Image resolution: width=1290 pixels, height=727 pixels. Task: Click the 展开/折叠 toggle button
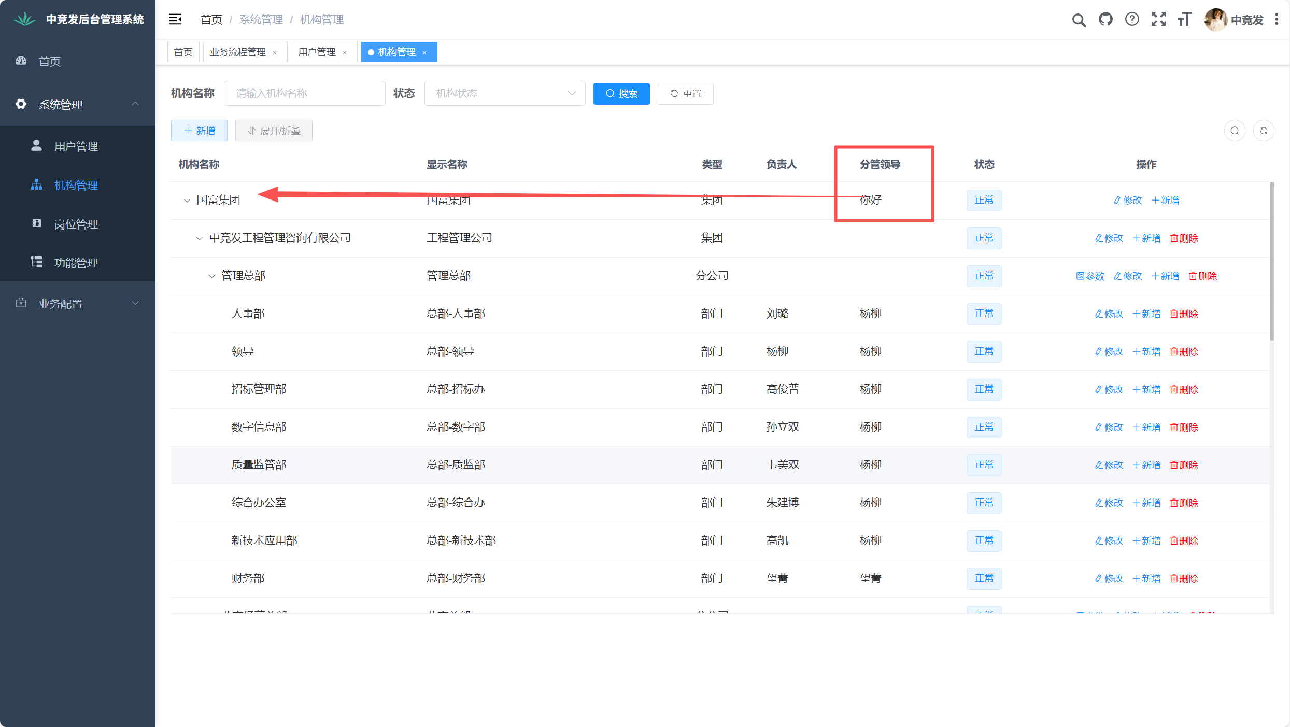coord(274,131)
